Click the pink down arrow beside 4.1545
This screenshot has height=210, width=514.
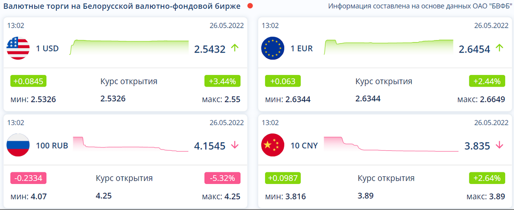235,145
